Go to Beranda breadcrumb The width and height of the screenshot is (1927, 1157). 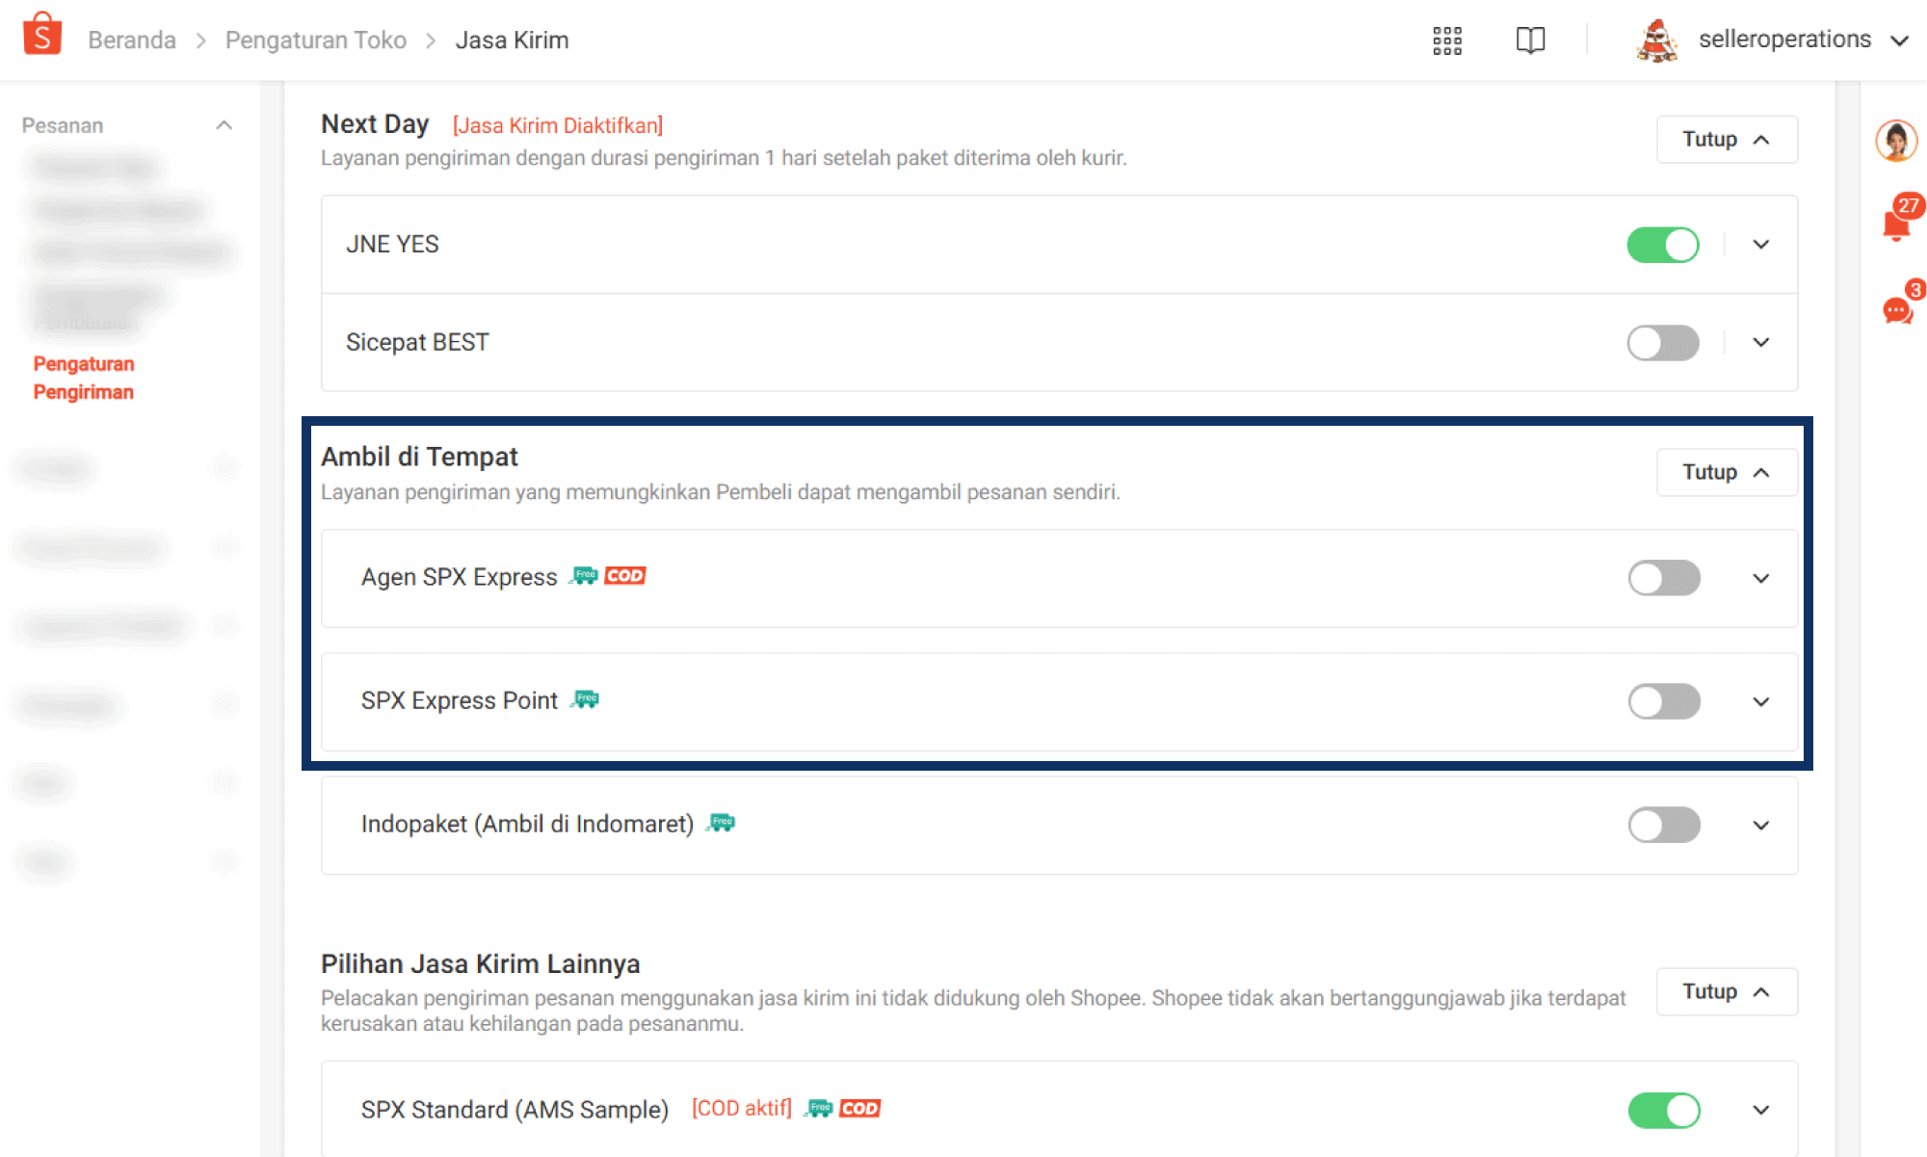pyautogui.click(x=132, y=40)
